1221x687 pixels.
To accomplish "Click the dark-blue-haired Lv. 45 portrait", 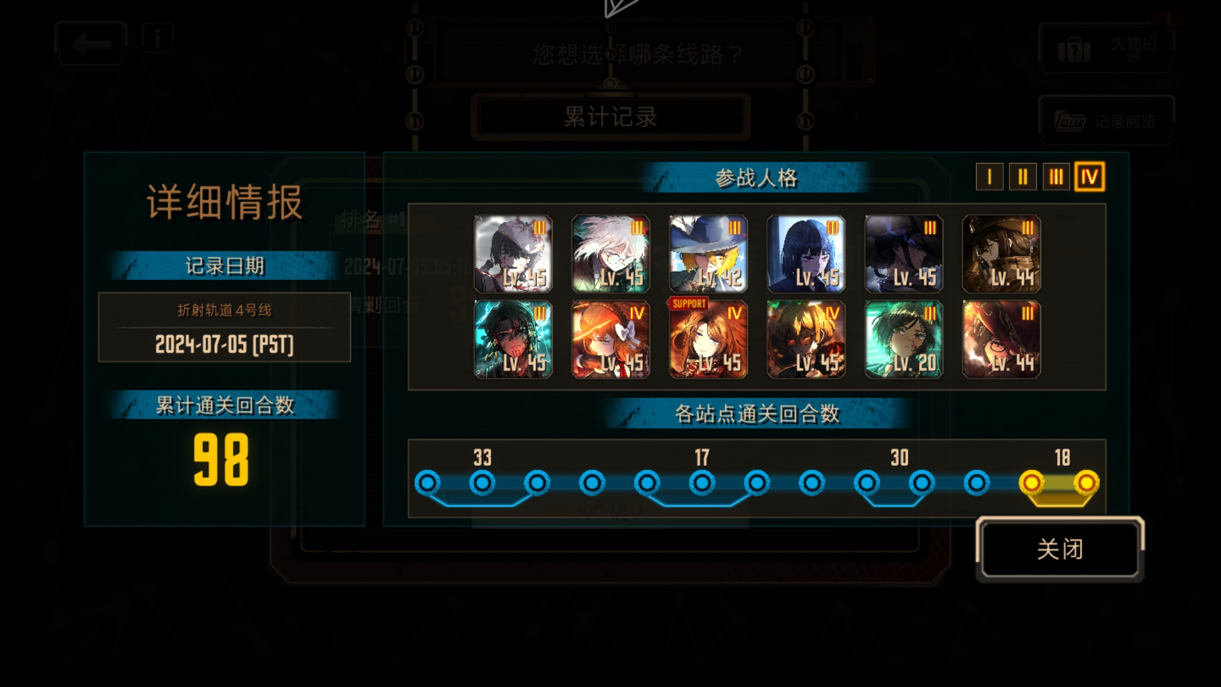I will pos(806,254).
